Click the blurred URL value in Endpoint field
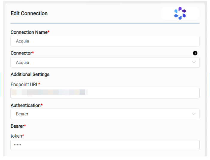The width and height of the screenshot is (210, 160). (49, 92)
